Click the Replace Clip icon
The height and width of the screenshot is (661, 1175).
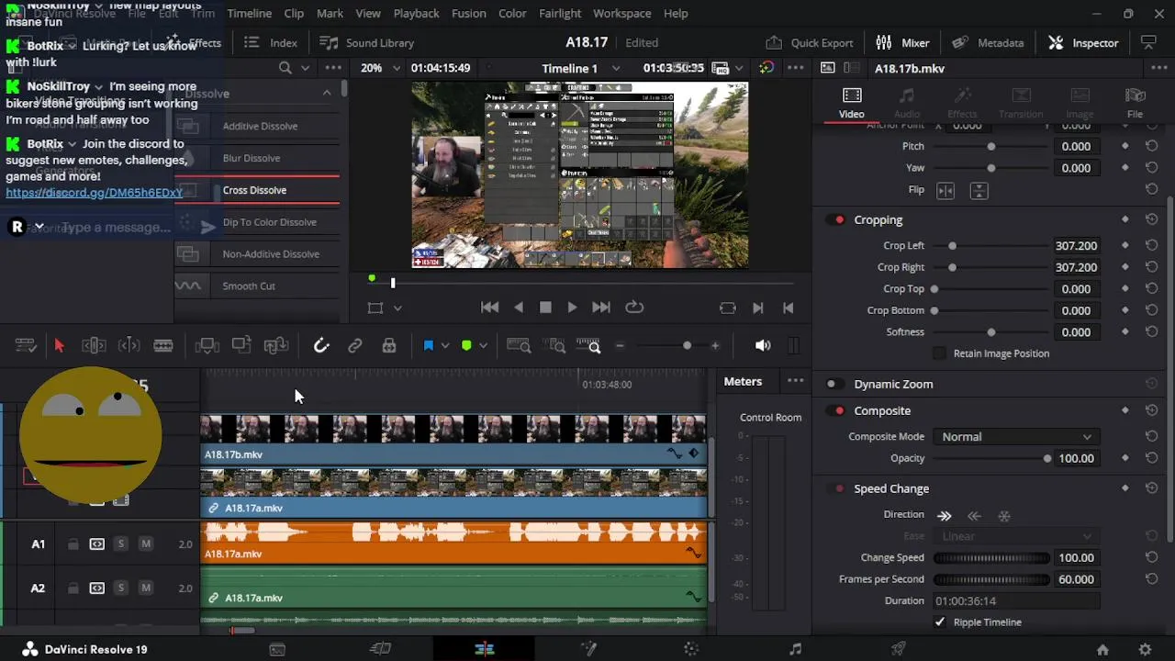276,345
